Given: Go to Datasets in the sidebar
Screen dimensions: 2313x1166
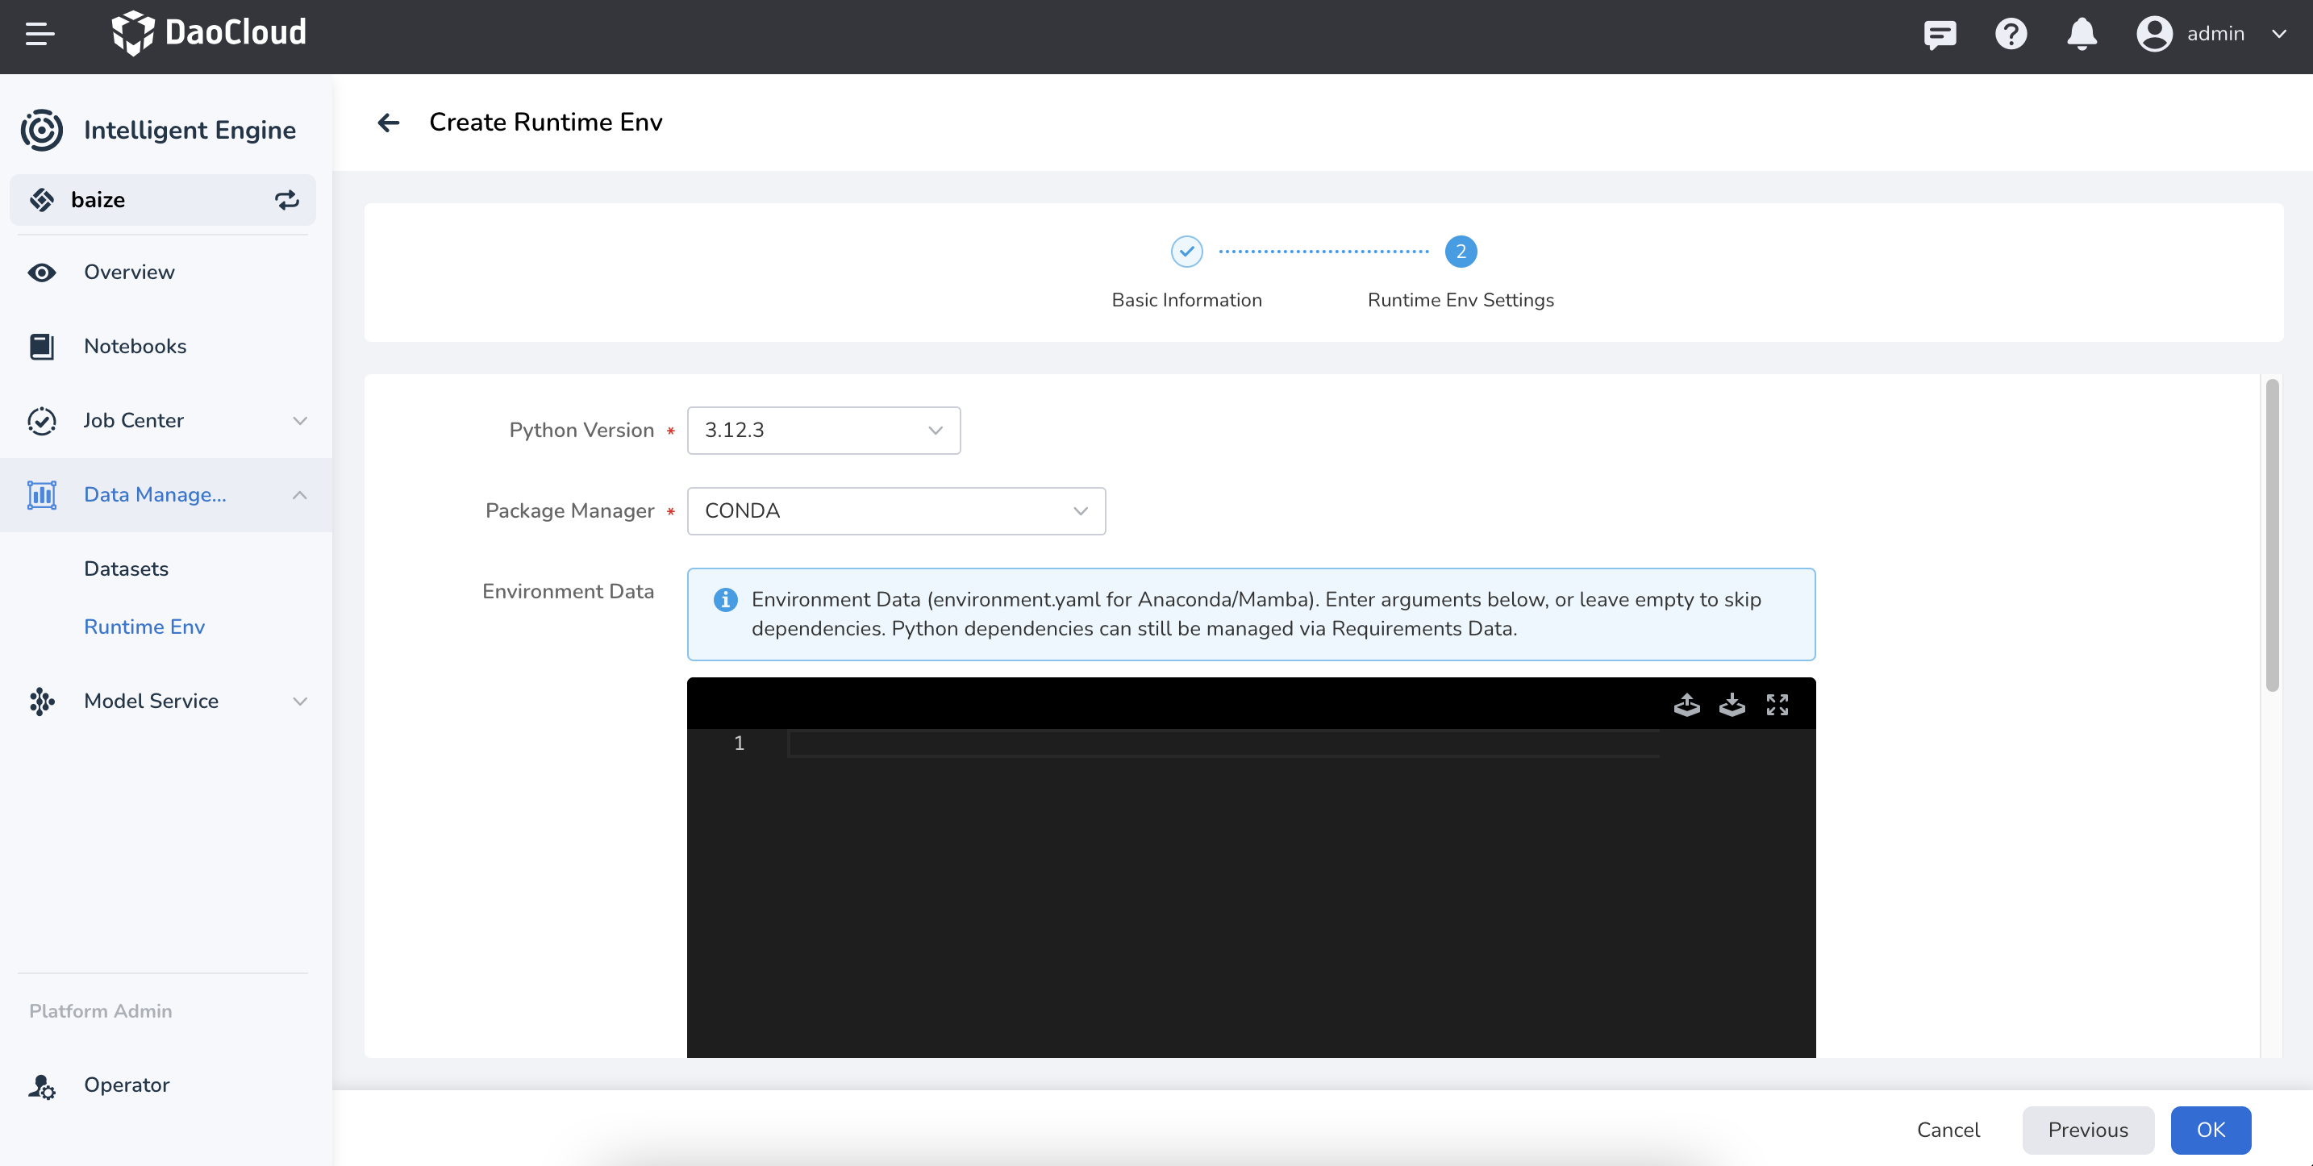Looking at the screenshot, I should point(126,568).
